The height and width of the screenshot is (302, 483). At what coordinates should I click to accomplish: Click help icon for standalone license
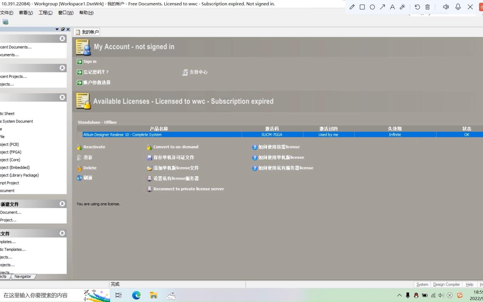pos(254,158)
